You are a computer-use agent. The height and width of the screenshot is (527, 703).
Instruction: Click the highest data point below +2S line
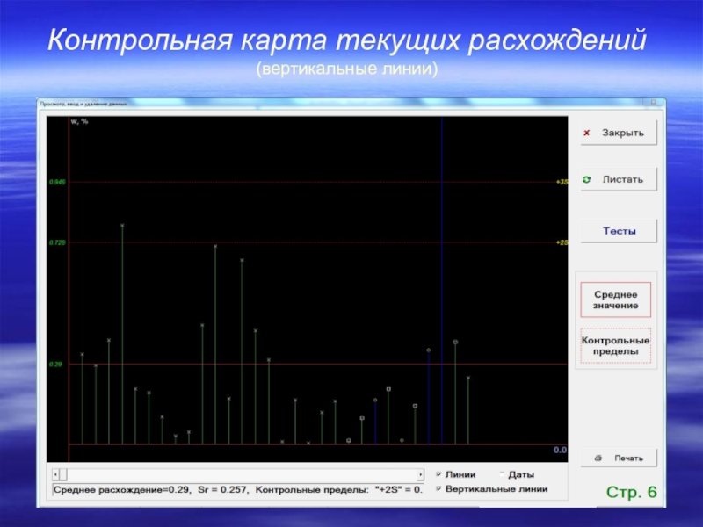click(x=215, y=246)
